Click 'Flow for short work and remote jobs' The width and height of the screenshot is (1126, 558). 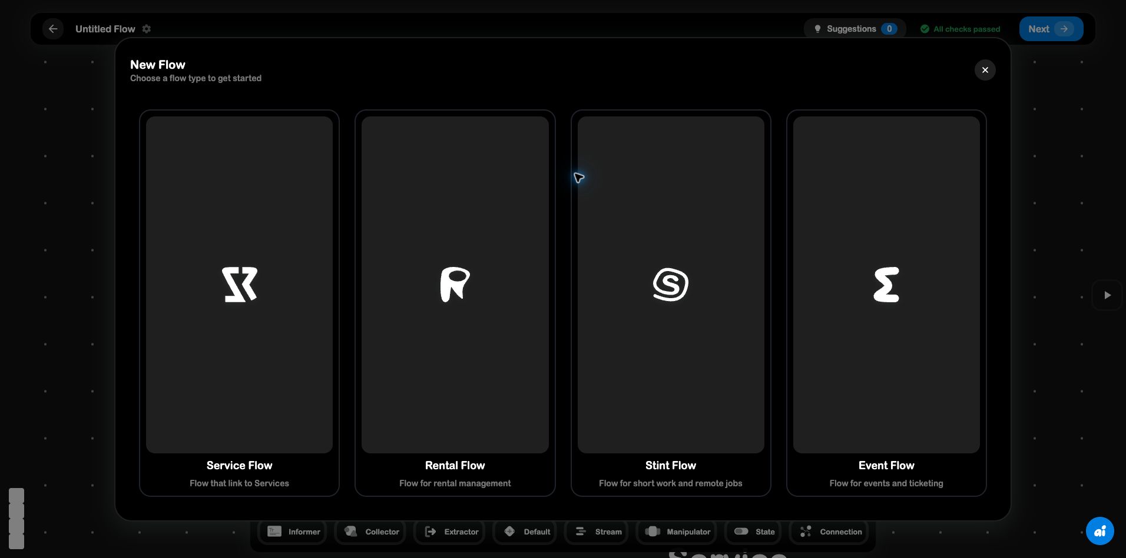[x=671, y=483]
